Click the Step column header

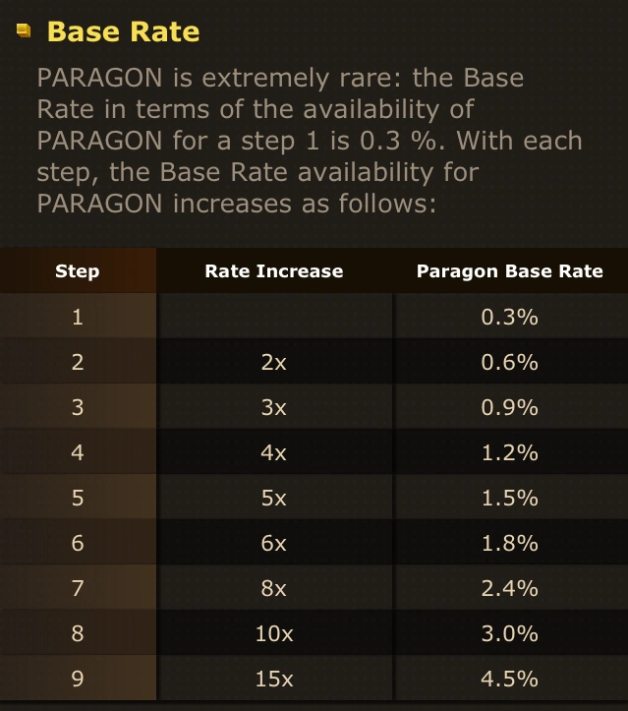pyautogui.click(x=78, y=270)
